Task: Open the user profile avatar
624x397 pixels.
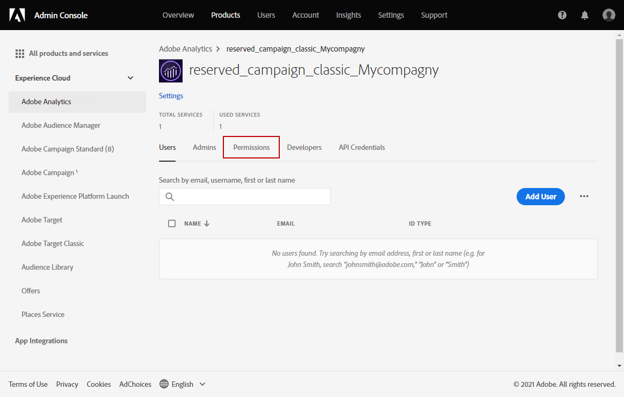Action: click(608, 15)
